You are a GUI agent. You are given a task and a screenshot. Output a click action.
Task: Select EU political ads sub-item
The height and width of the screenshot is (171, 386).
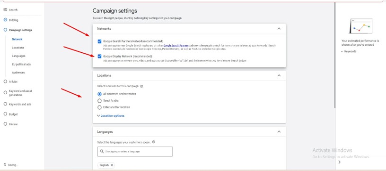pos(21,64)
